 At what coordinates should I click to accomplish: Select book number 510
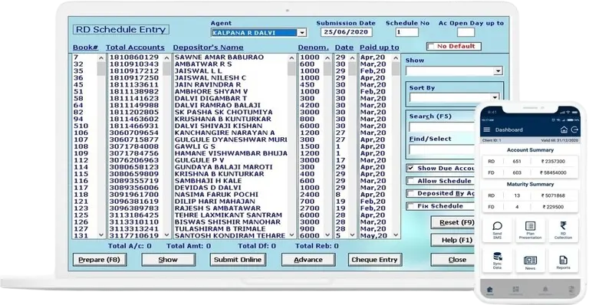coord(81,126)
